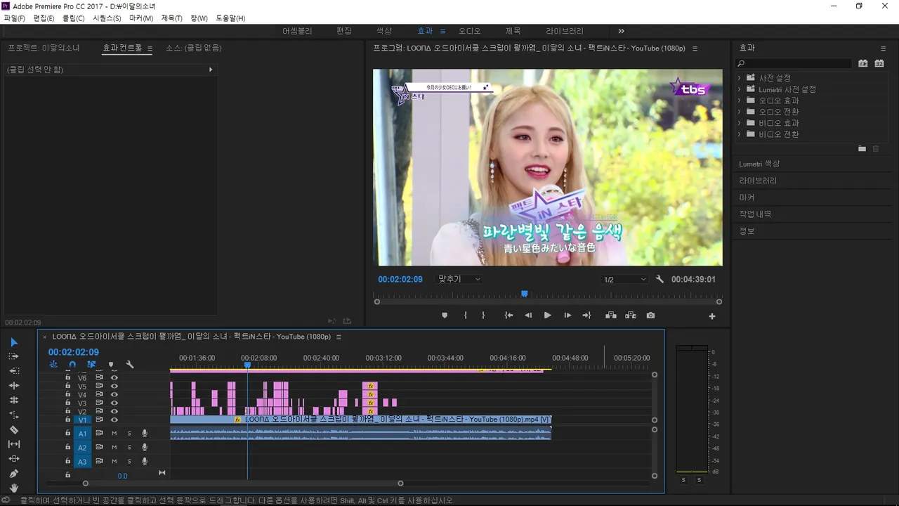Step back one frame
The height and width of the screenshot is (506, 899).
(x=528, y=316)
